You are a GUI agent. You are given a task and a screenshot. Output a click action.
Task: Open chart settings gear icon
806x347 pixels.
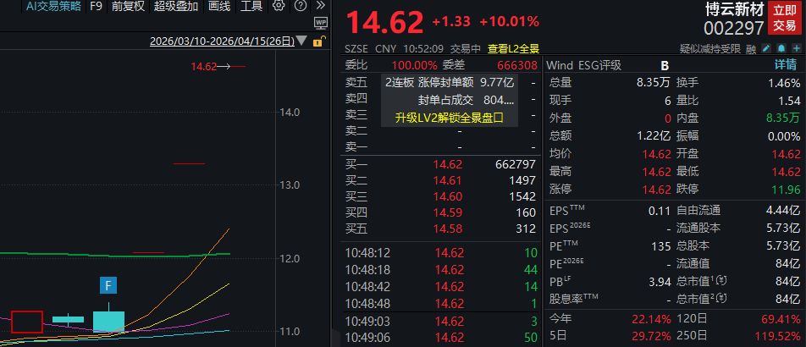click(x=279, y=6)
